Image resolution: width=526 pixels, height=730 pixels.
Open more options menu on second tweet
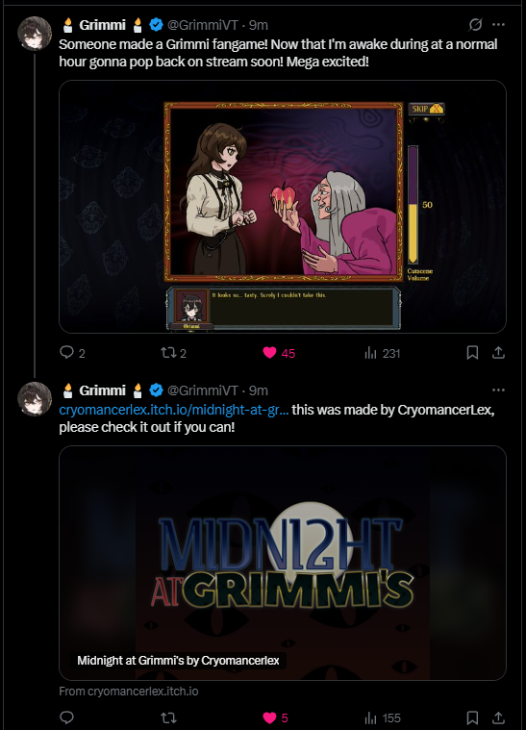coord(498,390)
